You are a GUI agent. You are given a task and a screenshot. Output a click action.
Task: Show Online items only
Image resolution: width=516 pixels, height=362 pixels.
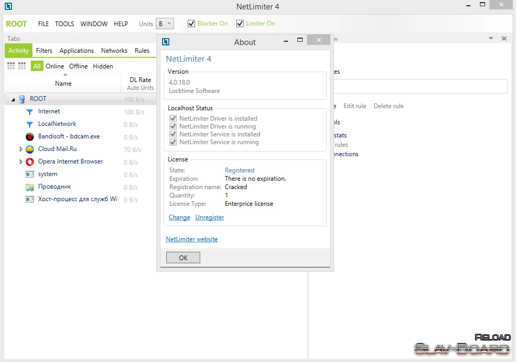point(54,66)
